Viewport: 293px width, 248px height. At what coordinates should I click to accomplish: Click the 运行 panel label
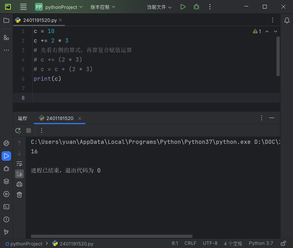(23, 118)
